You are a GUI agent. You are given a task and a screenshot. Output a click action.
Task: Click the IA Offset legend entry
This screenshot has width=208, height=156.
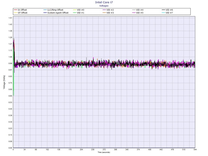20,10
